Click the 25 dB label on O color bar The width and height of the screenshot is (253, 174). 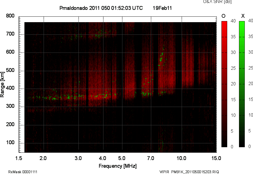point(233,68)
